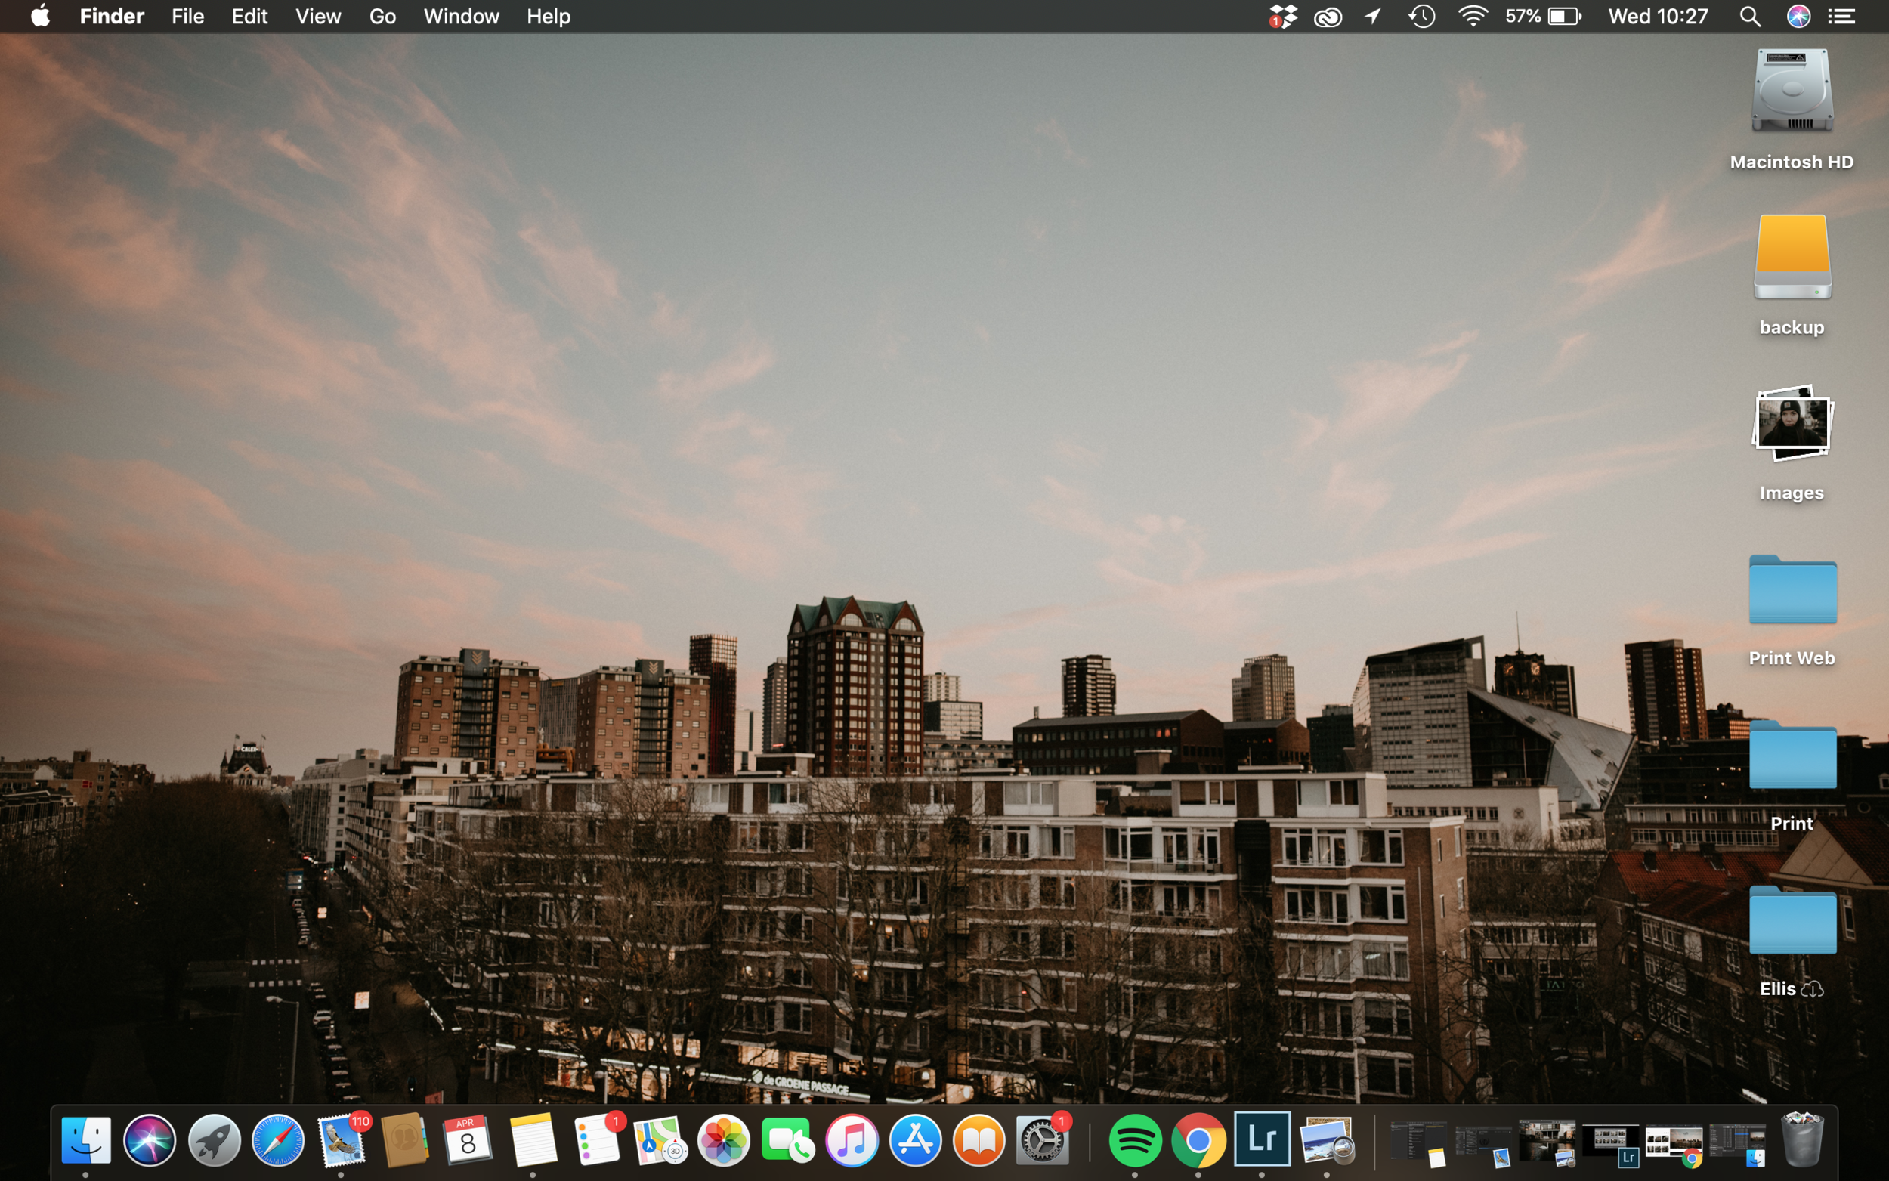Viewport: 1889px width, 1181px height.
Task: Open Spotlight search magnifier
Action: [x=1750, y=17]
